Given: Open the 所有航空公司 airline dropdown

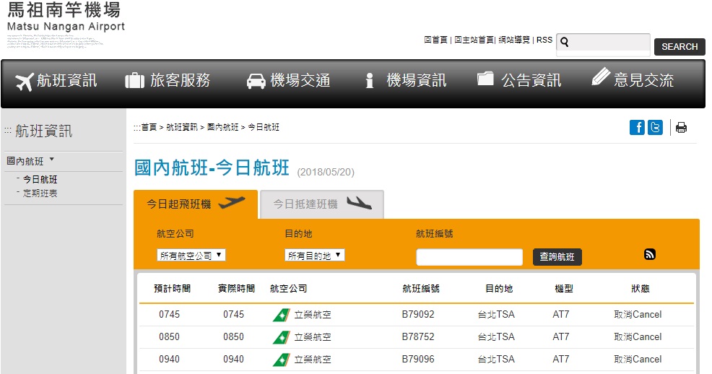Looking at the screenshot, I should tap(191, 256).
